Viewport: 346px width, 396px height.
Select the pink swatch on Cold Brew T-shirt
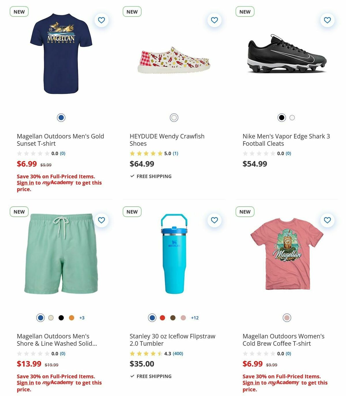point(287,317)
